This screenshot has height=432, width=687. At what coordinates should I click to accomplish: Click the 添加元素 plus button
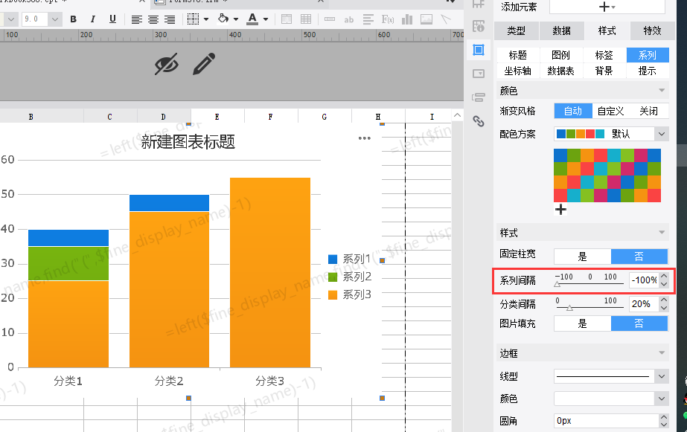(x=607, y=7)
